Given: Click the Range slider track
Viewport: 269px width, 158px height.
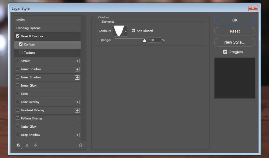Looking at the screenshot, I should tap(129, 39).
